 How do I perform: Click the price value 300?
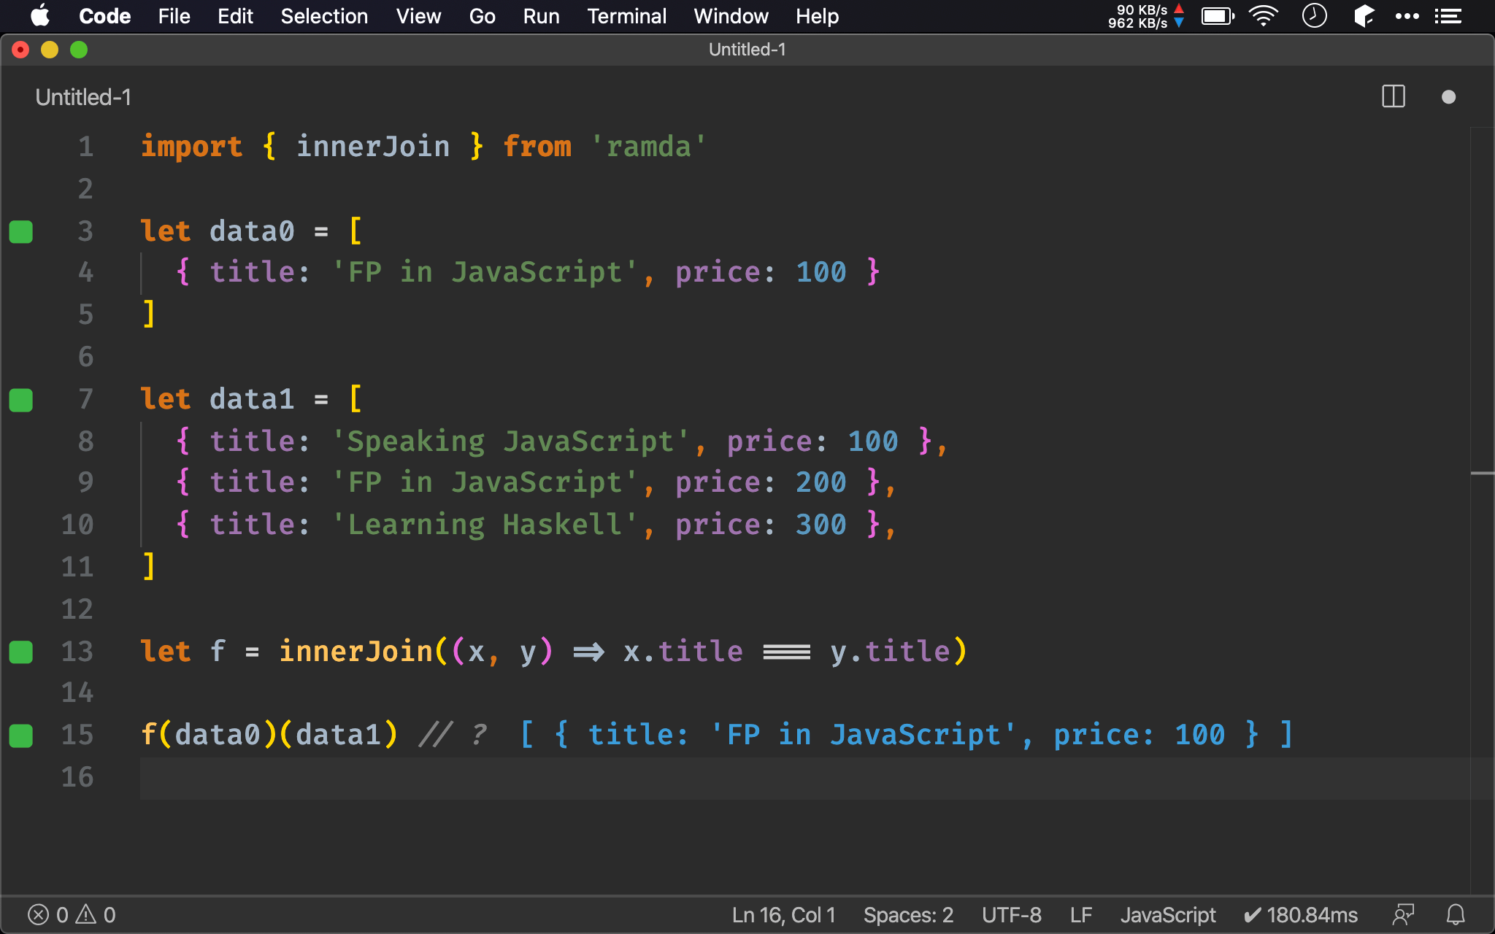pyautogui.click(x=820, y=525)
